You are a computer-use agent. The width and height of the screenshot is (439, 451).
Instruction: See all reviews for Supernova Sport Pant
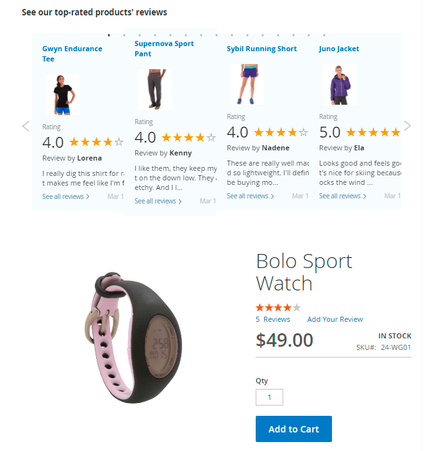(158, 201)
